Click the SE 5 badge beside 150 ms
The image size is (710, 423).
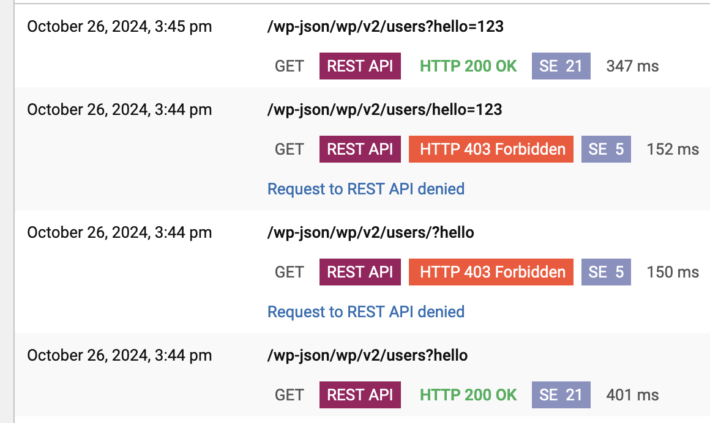pos(606,272)
